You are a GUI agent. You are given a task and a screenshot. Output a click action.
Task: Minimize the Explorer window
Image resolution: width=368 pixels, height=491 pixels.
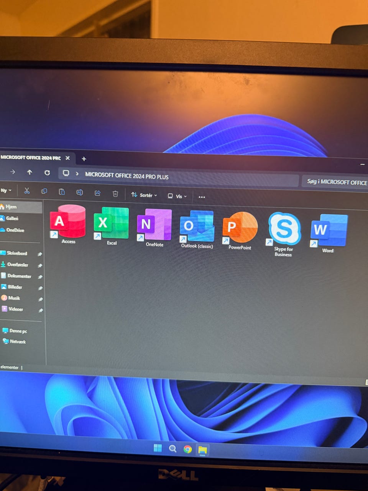362,164
